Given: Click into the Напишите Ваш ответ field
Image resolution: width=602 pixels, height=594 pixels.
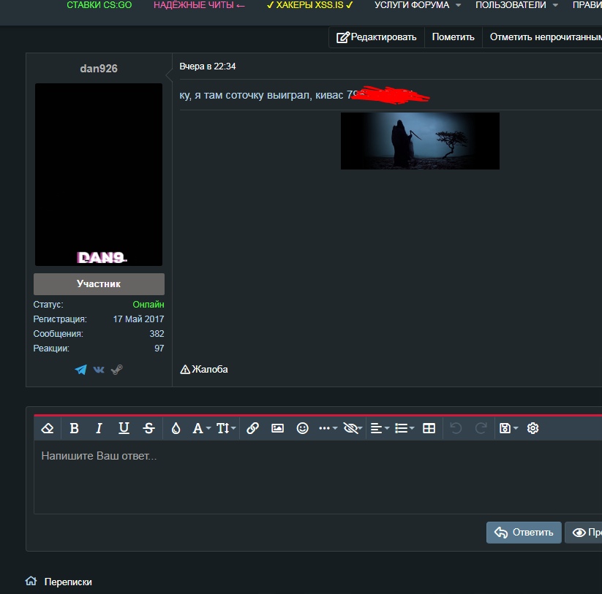Looking at the screenshot, I should tap(315, 475).
